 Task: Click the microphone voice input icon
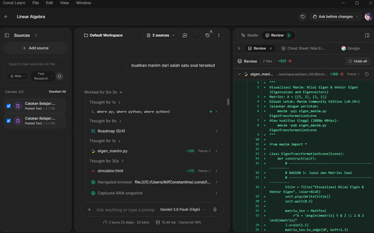coord(215,210)
